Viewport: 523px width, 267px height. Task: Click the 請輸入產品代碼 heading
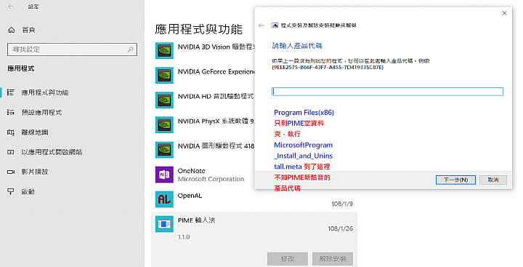(297, 46)
